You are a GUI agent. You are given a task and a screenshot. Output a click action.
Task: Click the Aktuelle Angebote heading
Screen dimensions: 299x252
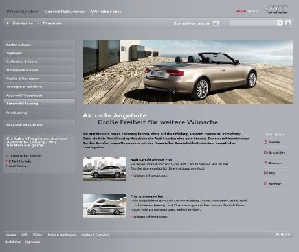[115, 115]
